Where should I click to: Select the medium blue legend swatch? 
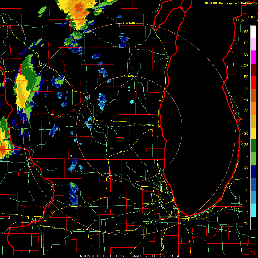click(x=253, y=184)
